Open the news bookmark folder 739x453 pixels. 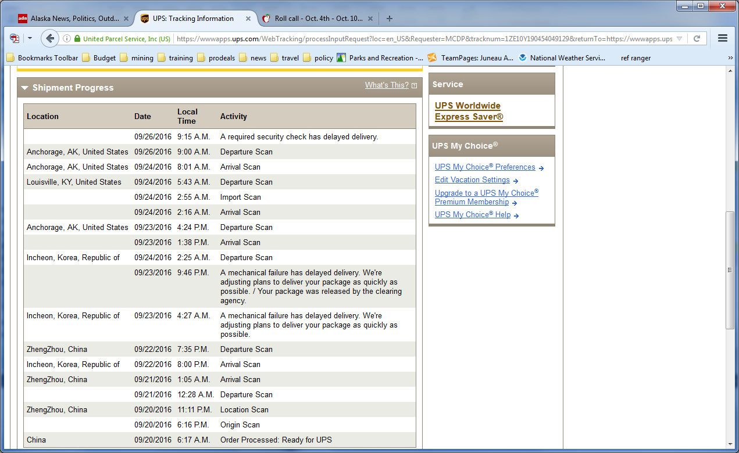tap(253, 58)
